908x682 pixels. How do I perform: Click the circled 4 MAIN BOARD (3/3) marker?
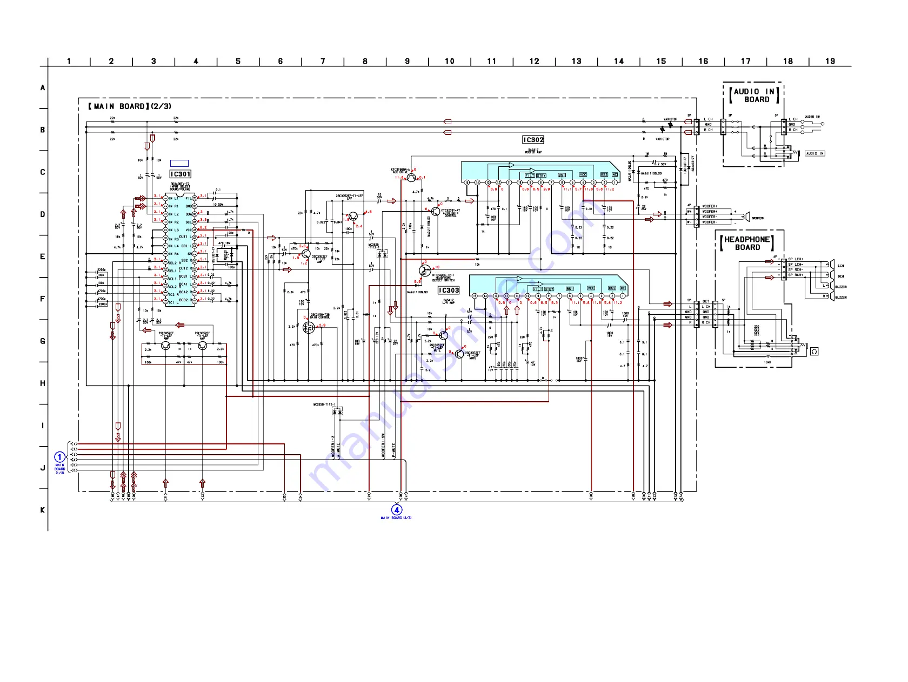(x=397, y=510)
